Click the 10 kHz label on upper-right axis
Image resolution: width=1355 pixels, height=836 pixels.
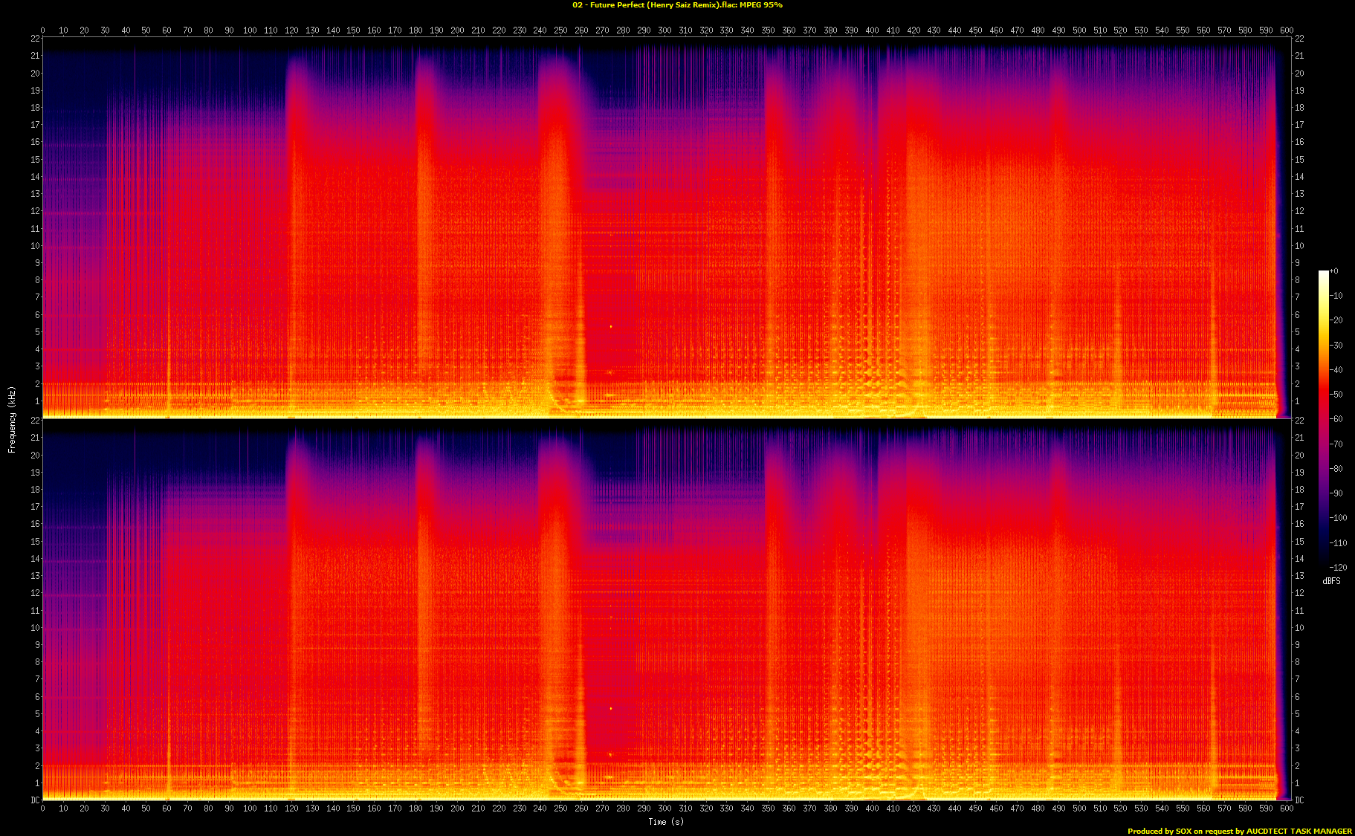point(1299,246)
